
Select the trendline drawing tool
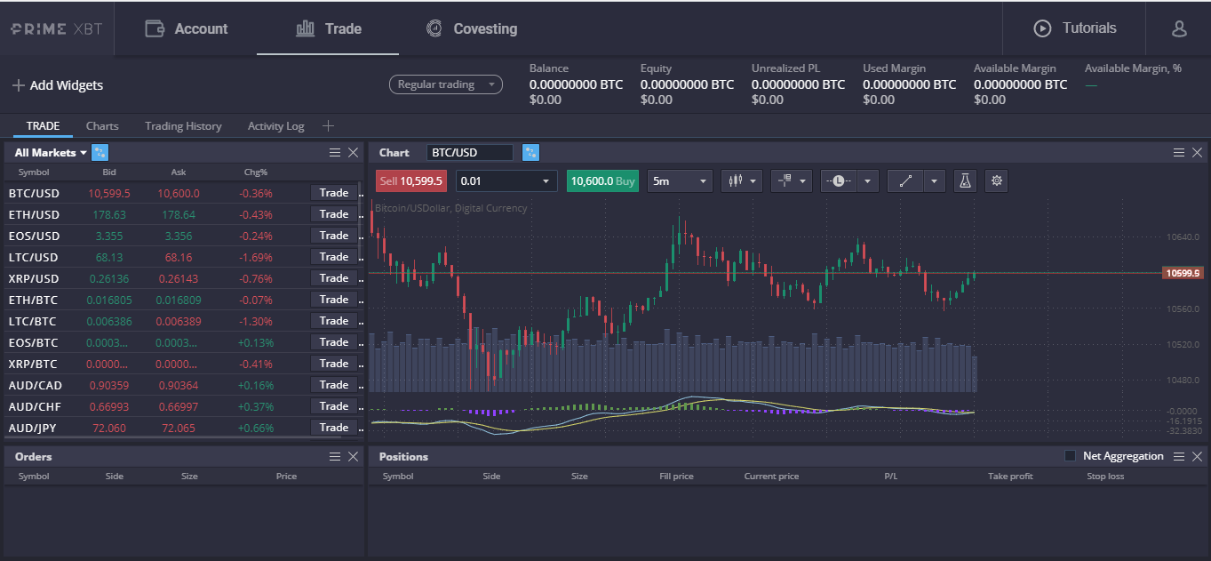click(904, 180)
